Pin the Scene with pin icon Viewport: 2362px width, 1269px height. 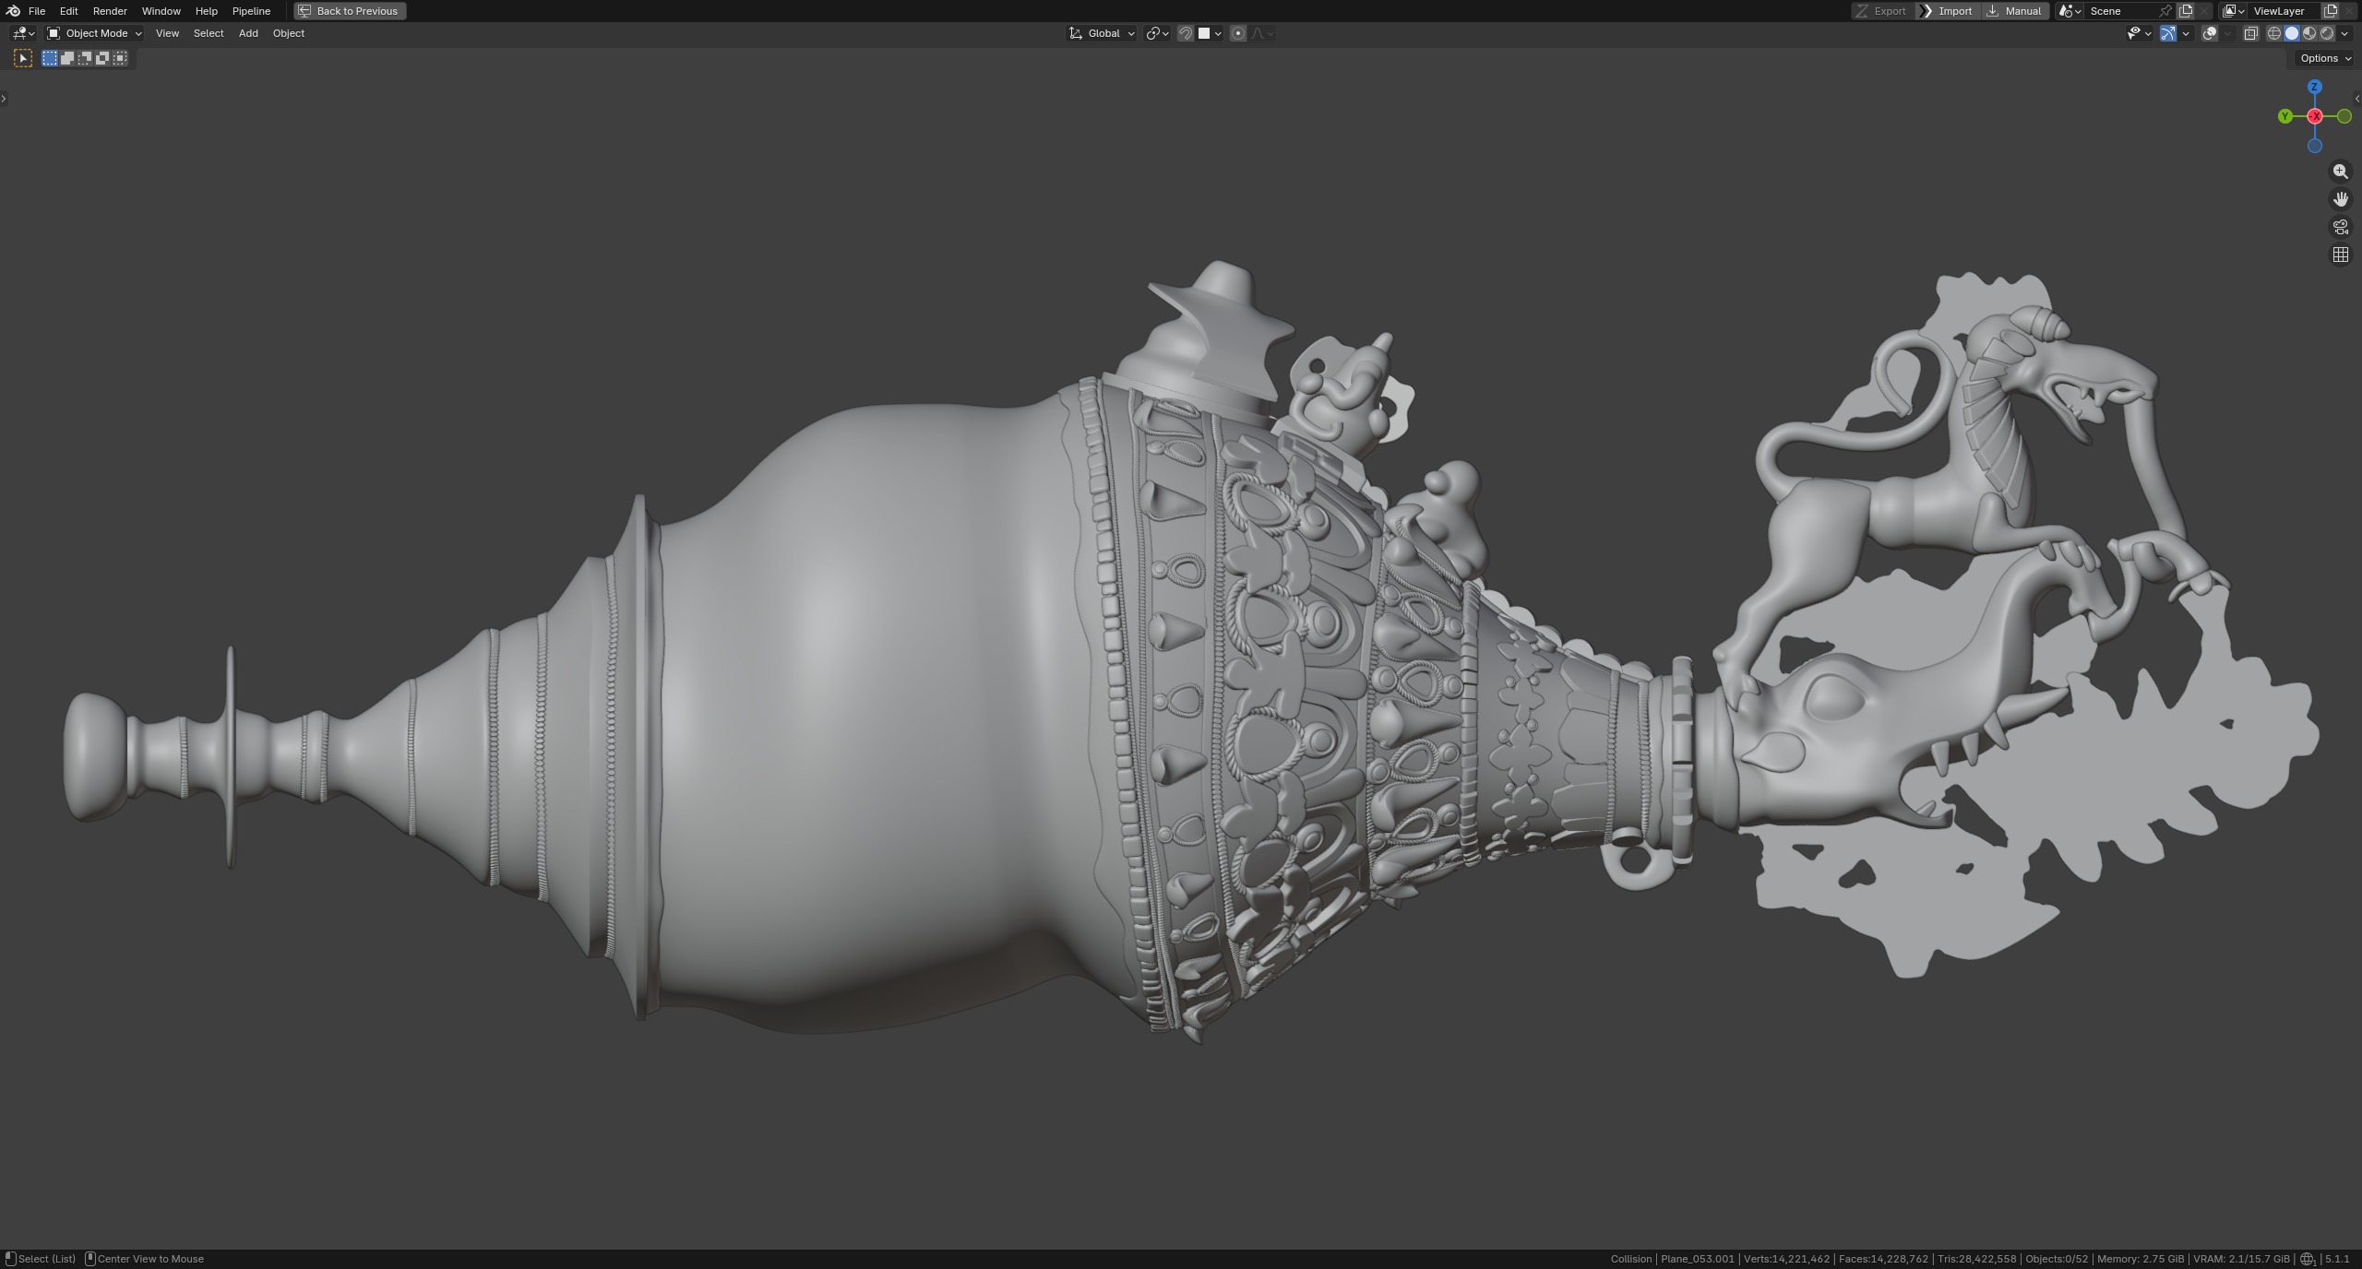[x=2165, y=11]
